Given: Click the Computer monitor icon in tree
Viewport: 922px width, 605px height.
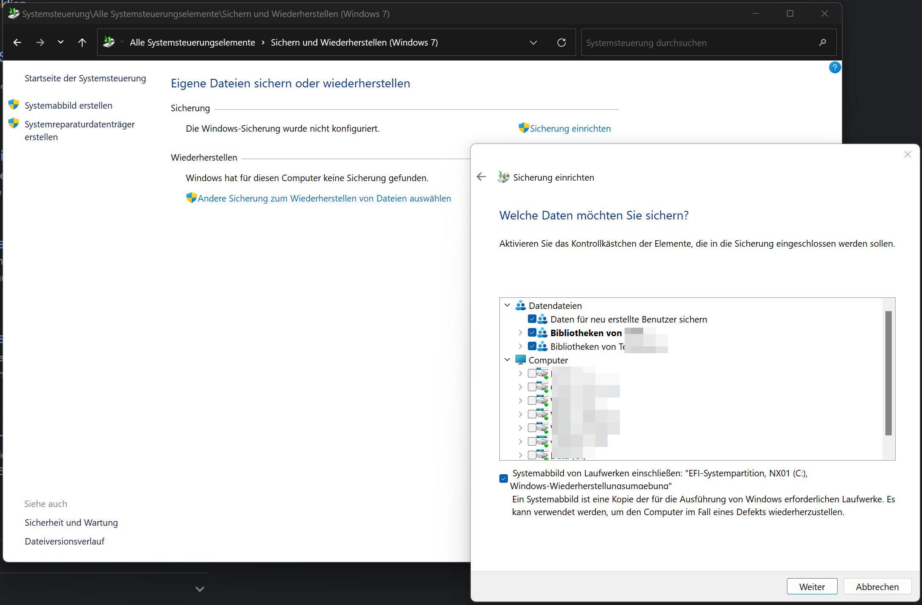Looking at the screenshot, I should click(x=520, y=360).
